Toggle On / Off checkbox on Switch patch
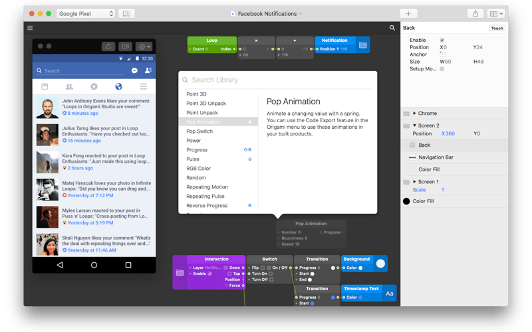The width and height of the screenshot is (532, 332). (x=269, y=268)
